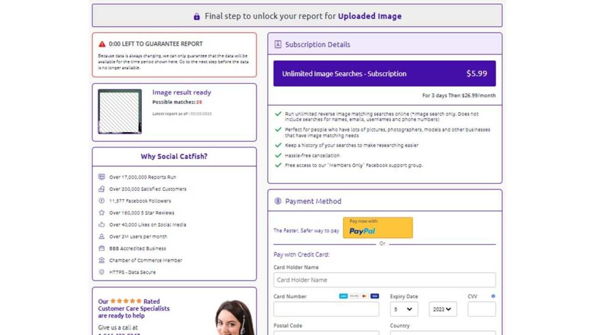595x335 pixels.
Task: Click the 'Uploaded Image' header text
Action: pos(370,16)
